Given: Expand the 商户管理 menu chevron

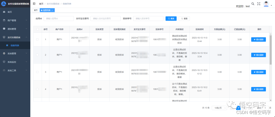Looking at the screenshot, I should coord(26,20).
